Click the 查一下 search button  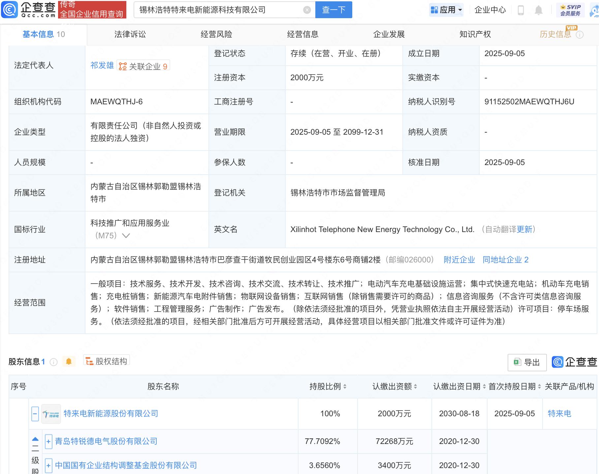[333, 10]
